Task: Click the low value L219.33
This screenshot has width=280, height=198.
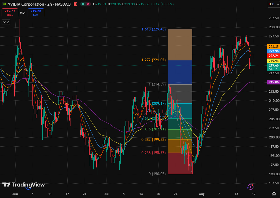Action: pos(128,4)
